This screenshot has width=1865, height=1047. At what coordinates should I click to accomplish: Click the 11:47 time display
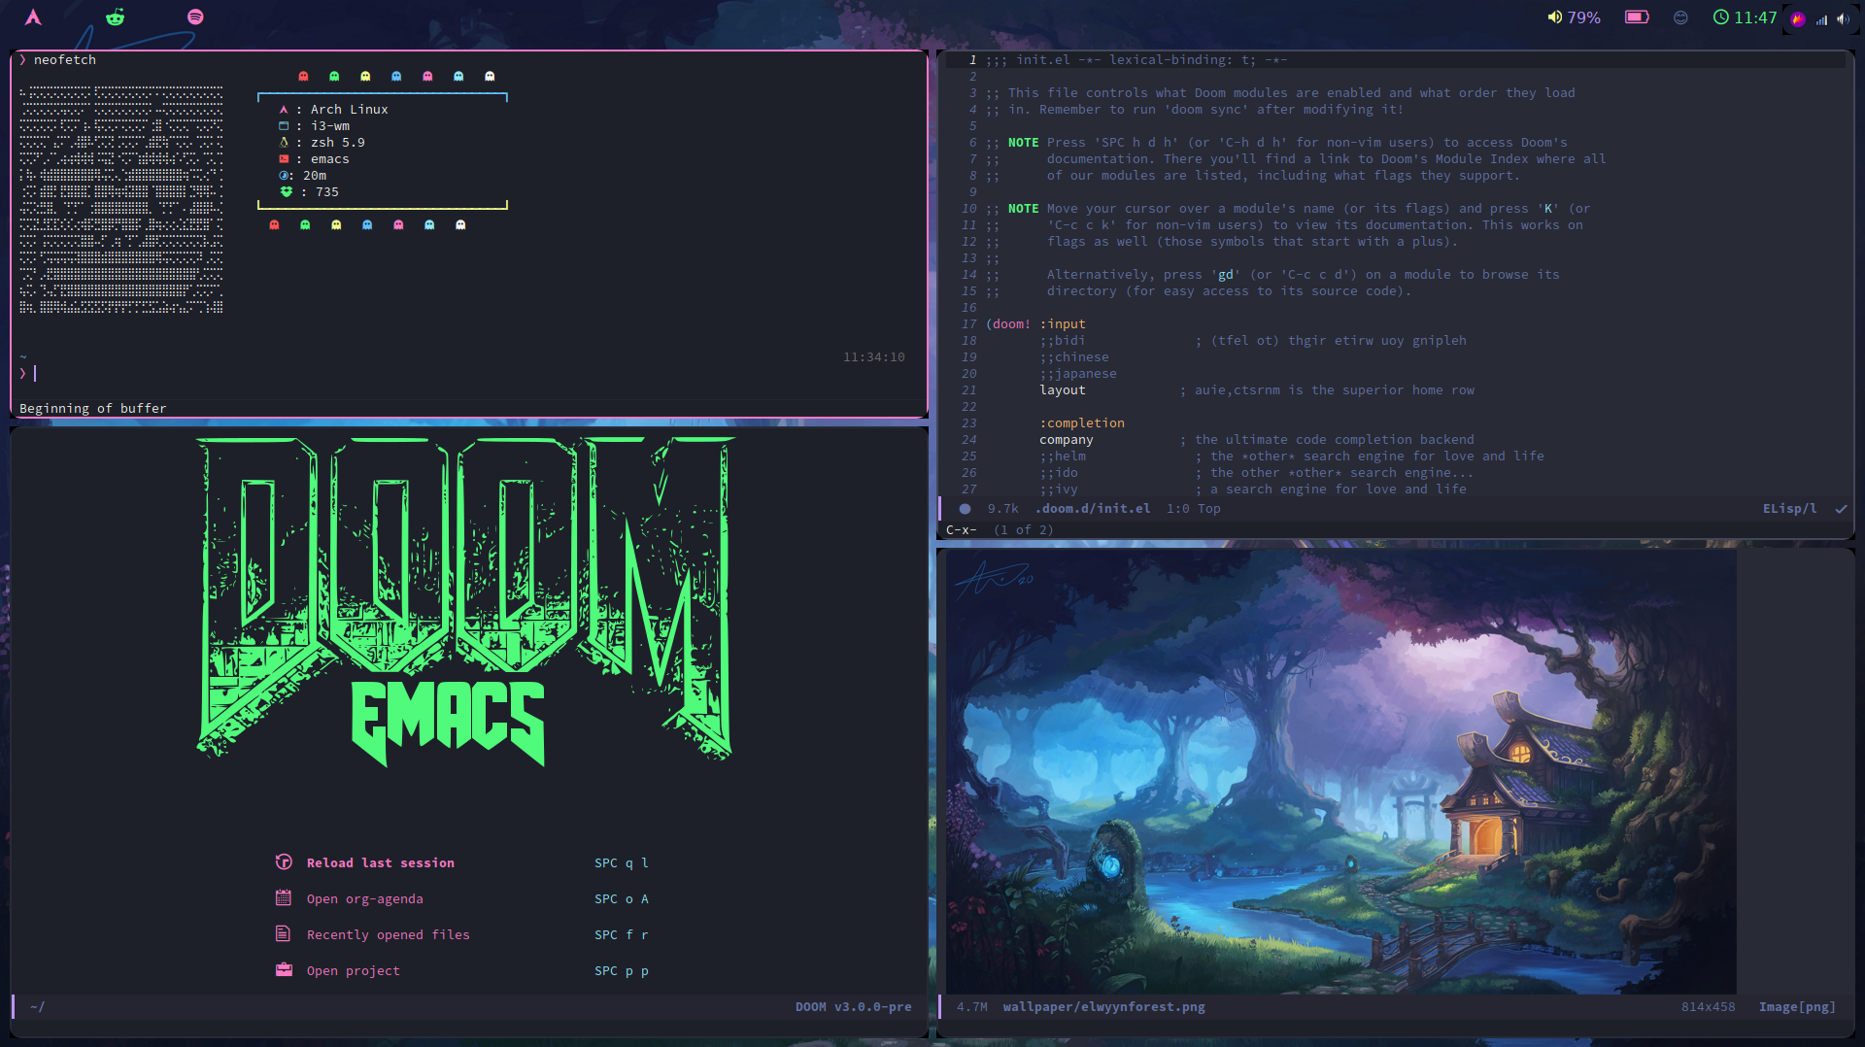click(x=1755, y=17)
